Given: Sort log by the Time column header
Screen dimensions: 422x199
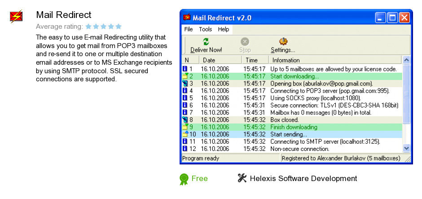Looking at the screenshot, I should 255,60.
